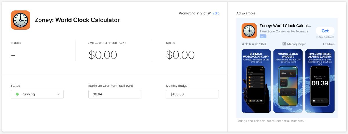Click the Avg Cost-Per-Install $0.00 value

click(x=103, y=55)
